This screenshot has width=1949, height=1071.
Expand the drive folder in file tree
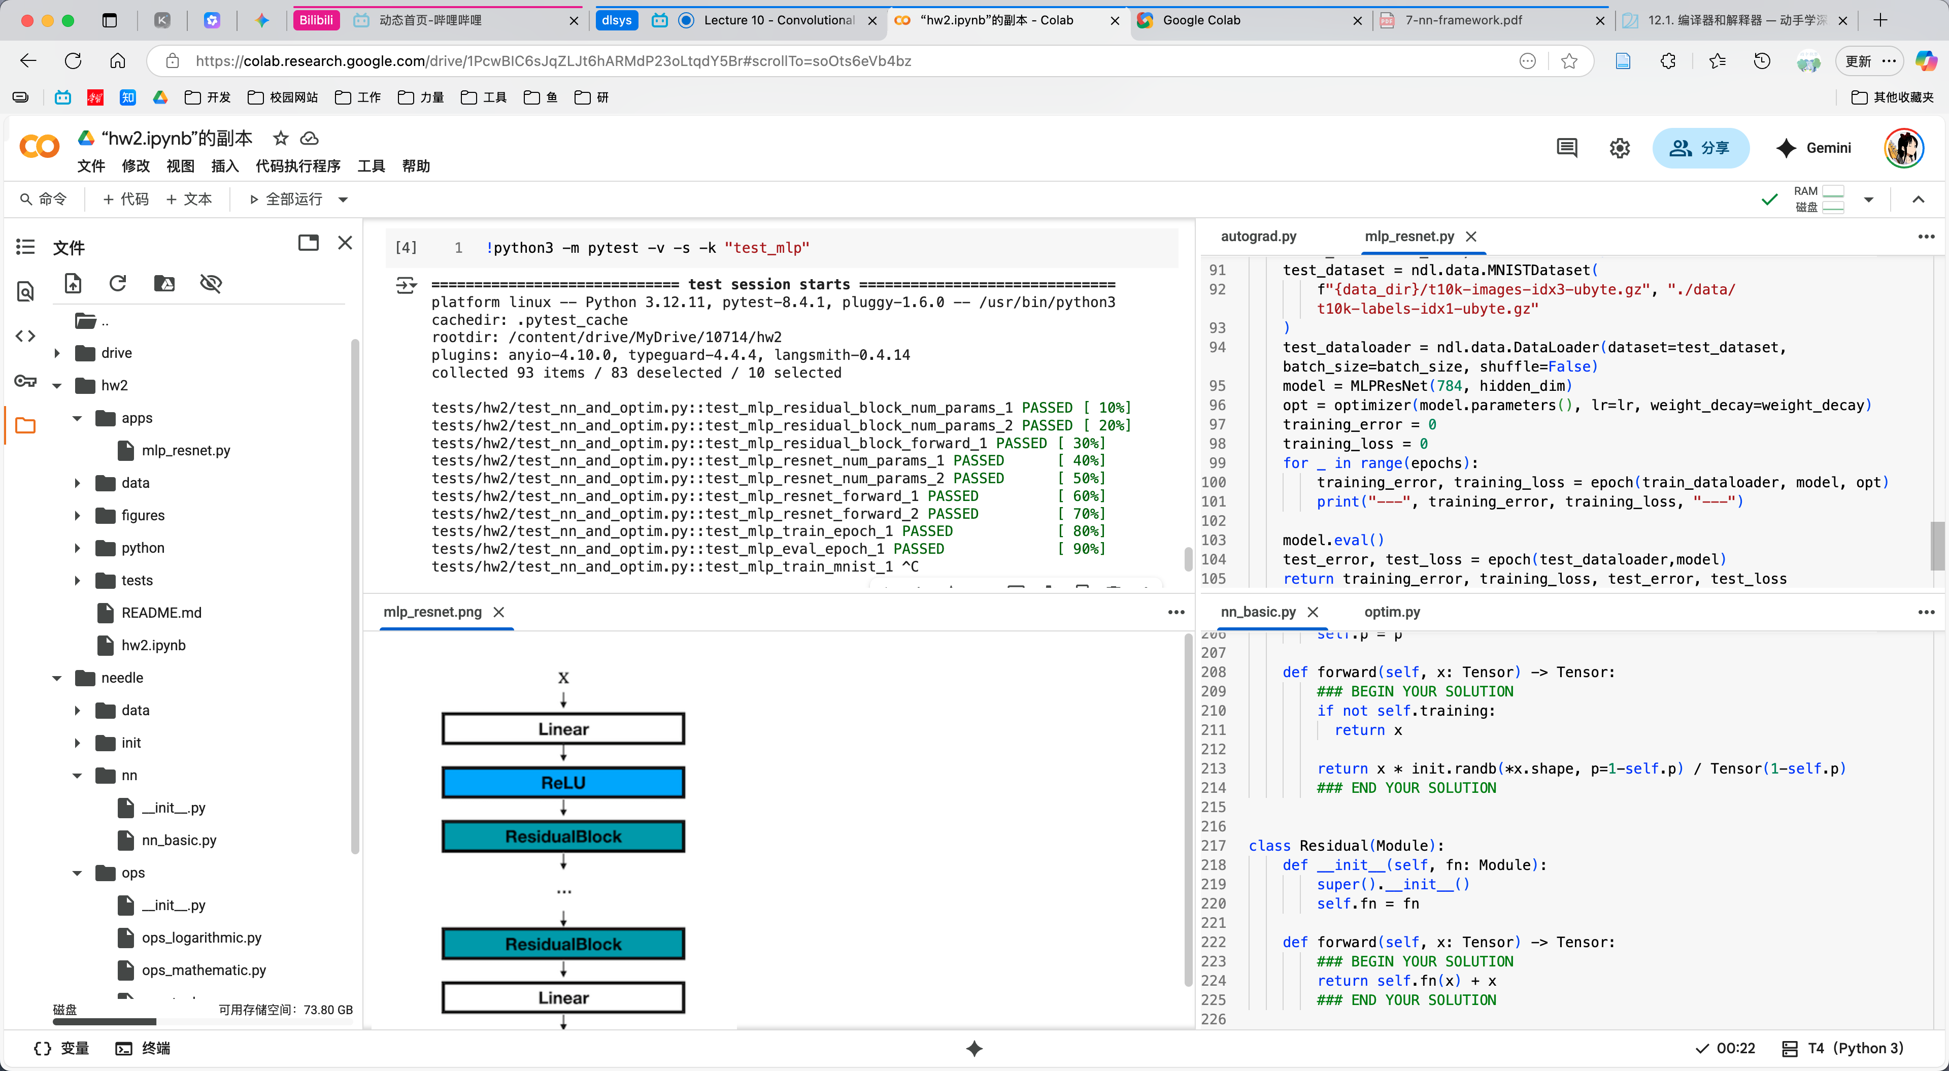point(57,353)
